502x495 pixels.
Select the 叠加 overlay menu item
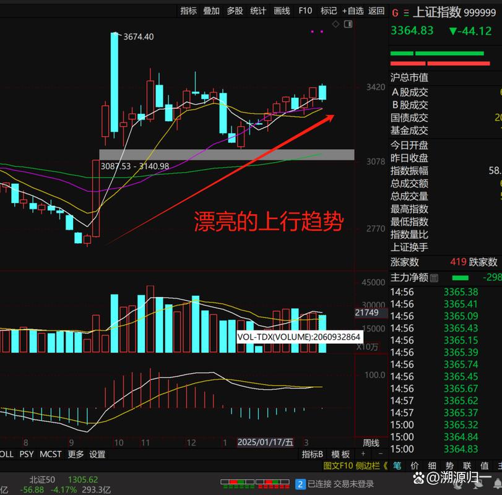(211, 11)
